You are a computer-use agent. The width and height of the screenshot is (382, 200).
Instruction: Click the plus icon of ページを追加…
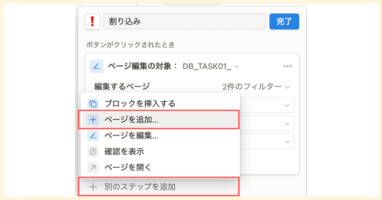coord(93,120)
